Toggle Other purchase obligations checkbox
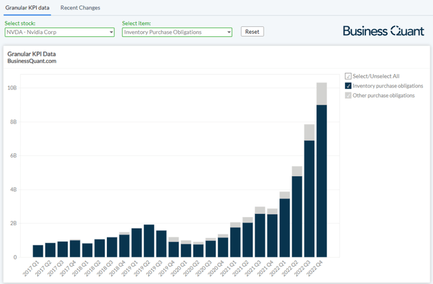433x284 pixels. (348, 95)
